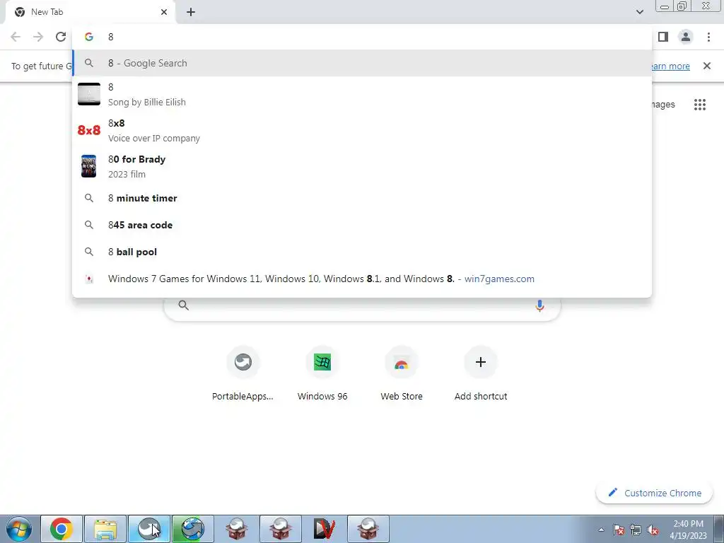
Task: Go back using the back arrow
Action: [x=16, y=37]
